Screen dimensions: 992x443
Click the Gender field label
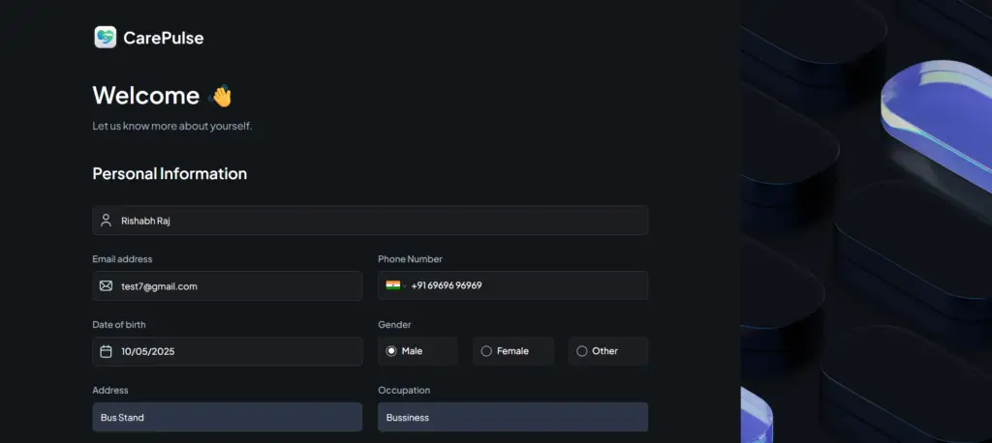(394, 325)
